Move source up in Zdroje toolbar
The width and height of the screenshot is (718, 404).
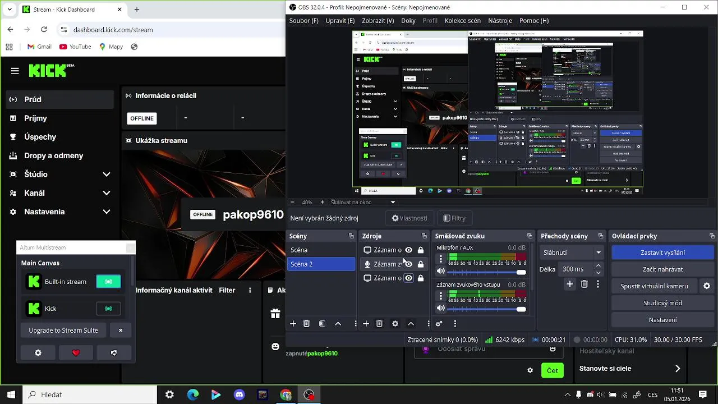(x=411, y=324)
